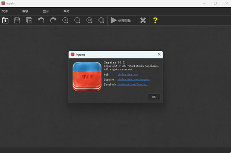Image resolution: width=231 pixels, height=153 pixels.
Task: Close the Inpaint about dialog
Action: [159, 55]
